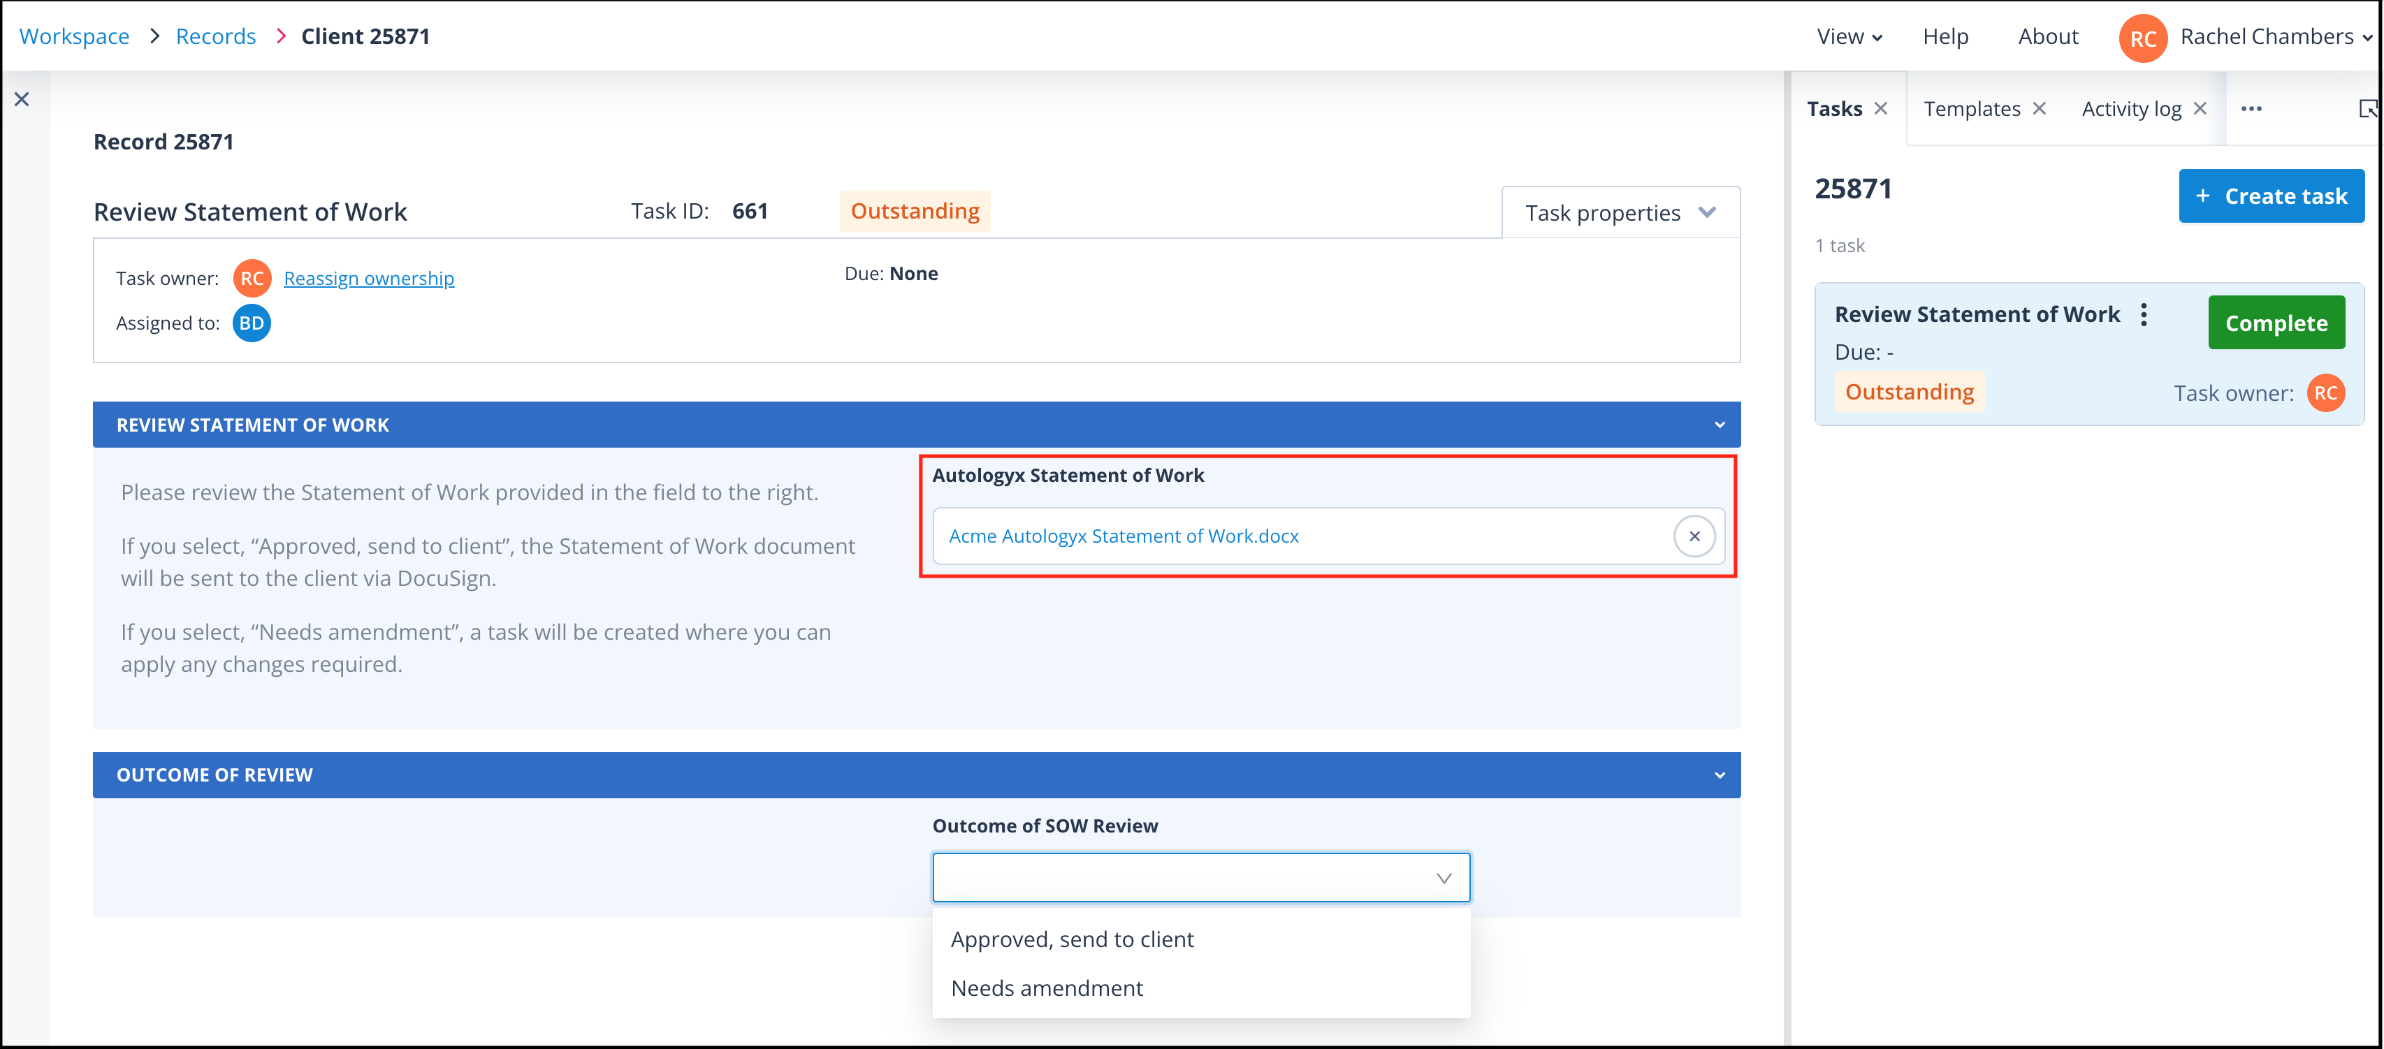Open the About menu item
This screenshot has width=2384, height=1049.
pyautogui.click(x=2047, y=37)
